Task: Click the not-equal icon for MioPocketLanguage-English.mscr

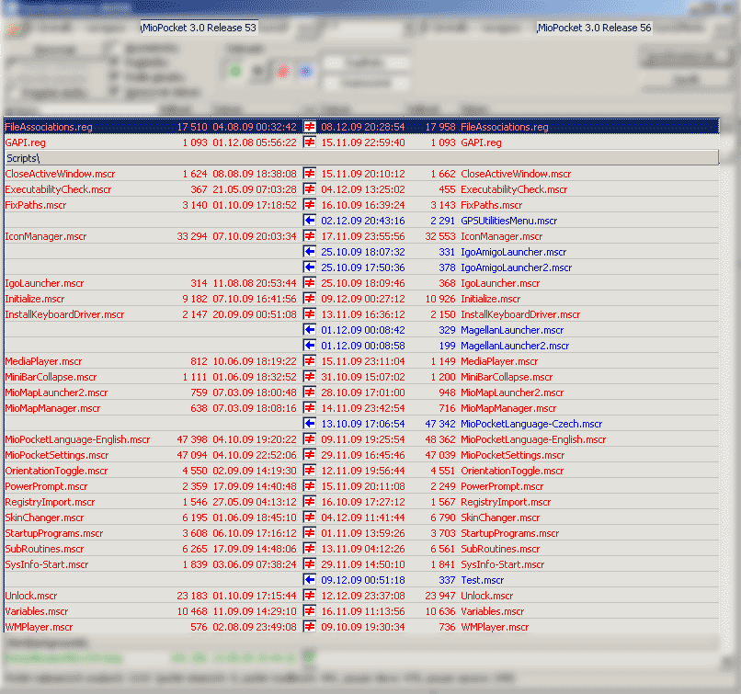Action: coord(310,438)
